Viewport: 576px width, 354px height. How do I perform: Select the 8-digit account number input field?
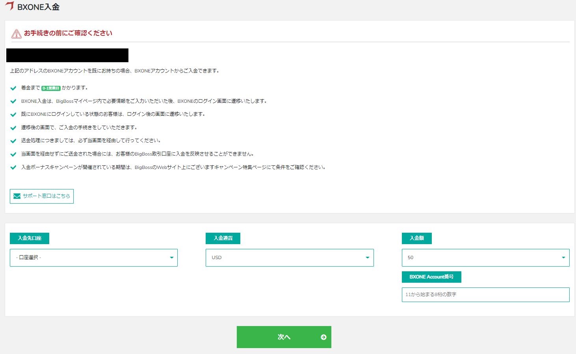pos(485,295)
